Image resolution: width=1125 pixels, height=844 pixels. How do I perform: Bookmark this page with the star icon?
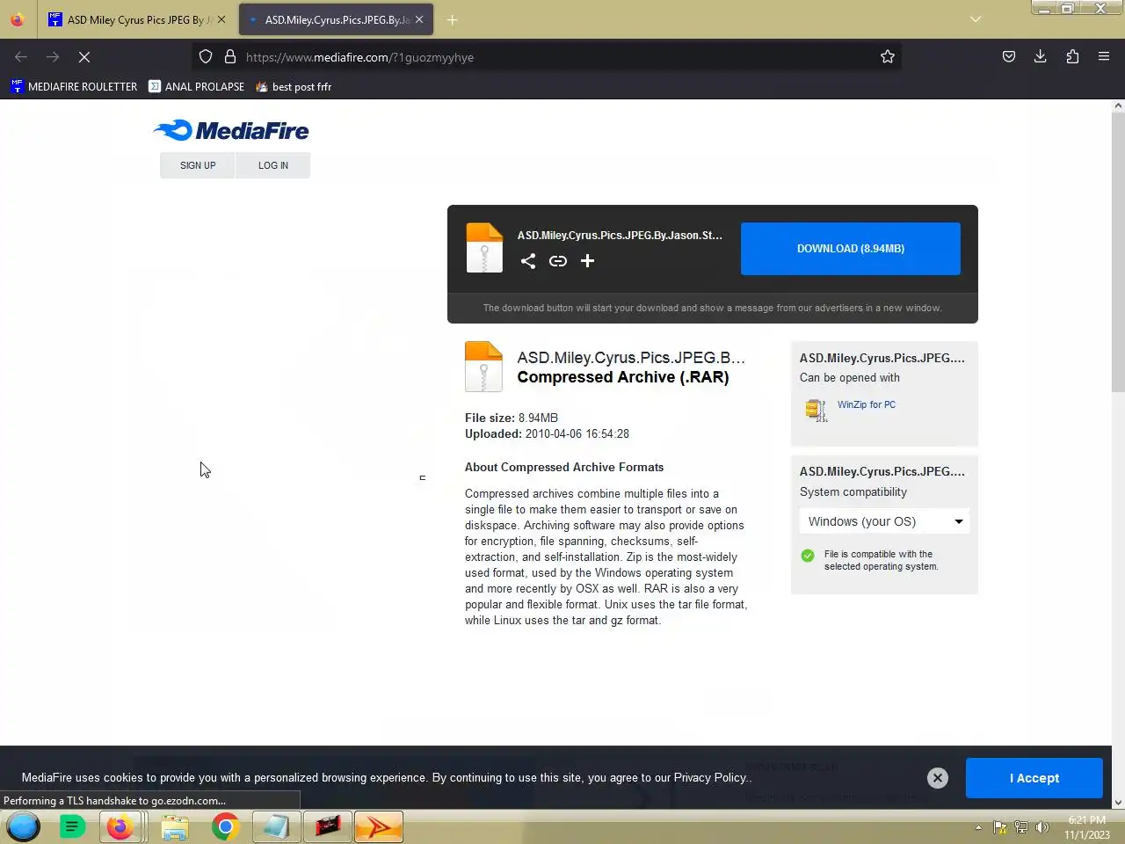click(888, 57)
